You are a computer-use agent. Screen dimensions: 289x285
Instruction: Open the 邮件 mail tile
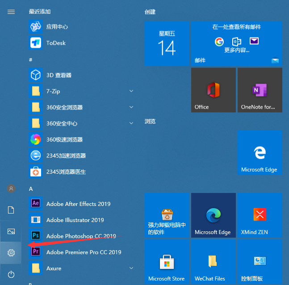[237, 43]
